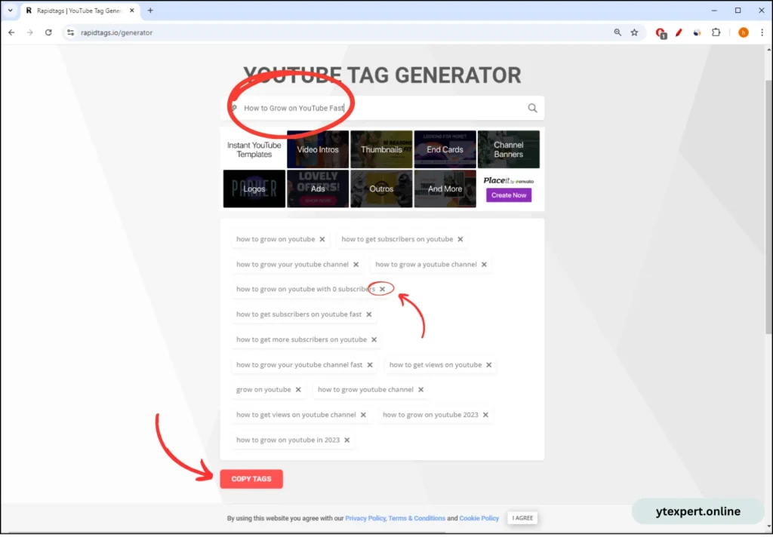The image size is (773, 537).
Task: Click the Create Now Placeit button
Action: (x=508, y=195)
